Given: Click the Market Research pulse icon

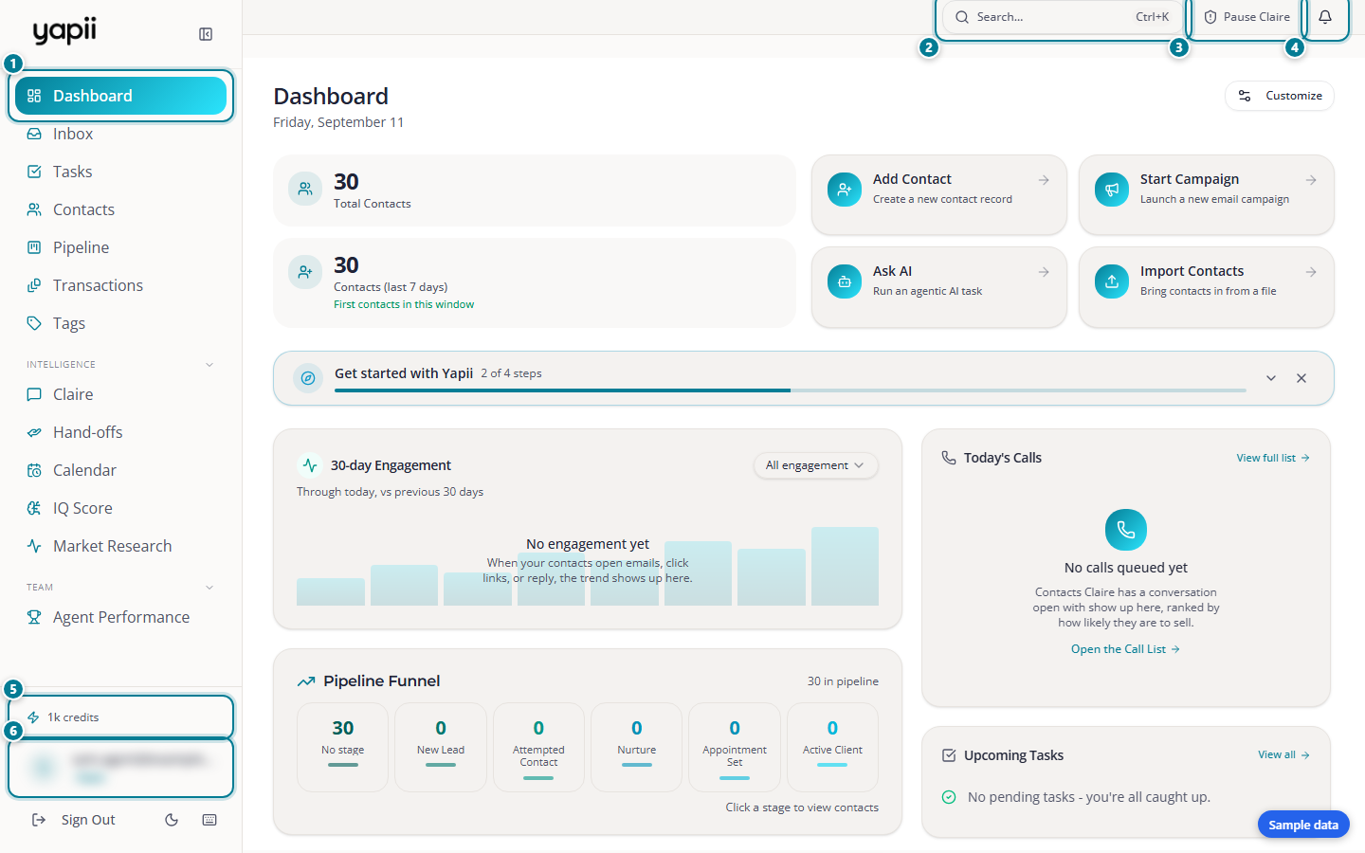Looking at the screenshot, I should (34, 546).
